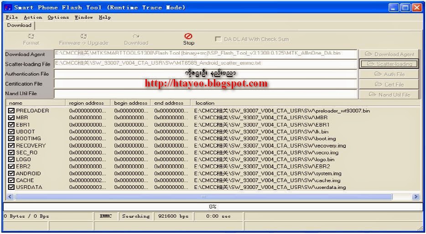Uncheck the BOOTIMG partition checkbox
Screen dimensions: 426x234
[11, 138]
